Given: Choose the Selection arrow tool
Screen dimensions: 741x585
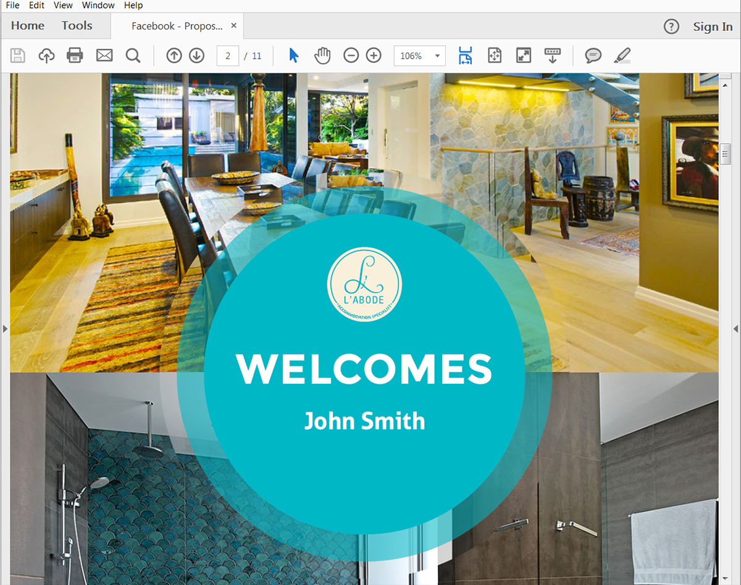Looking at the screenshot, I should [x=294, y=56].
